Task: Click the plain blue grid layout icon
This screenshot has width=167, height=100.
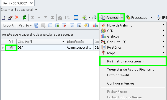Action: (x=50, y=25)
